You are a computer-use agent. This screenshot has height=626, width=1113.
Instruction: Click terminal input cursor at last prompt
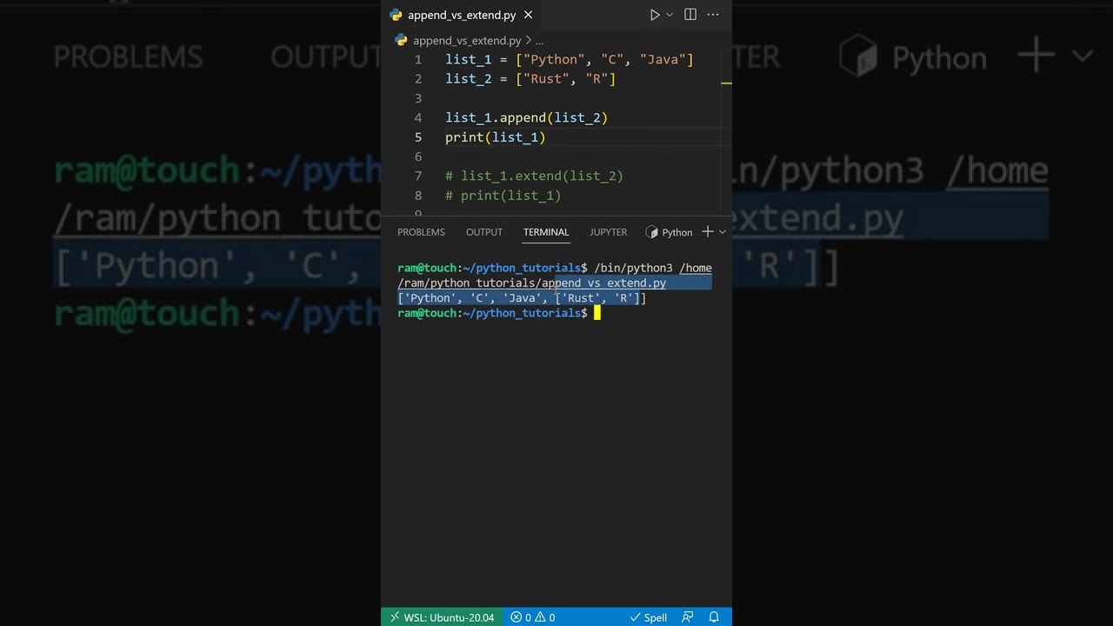coord(597,313)
